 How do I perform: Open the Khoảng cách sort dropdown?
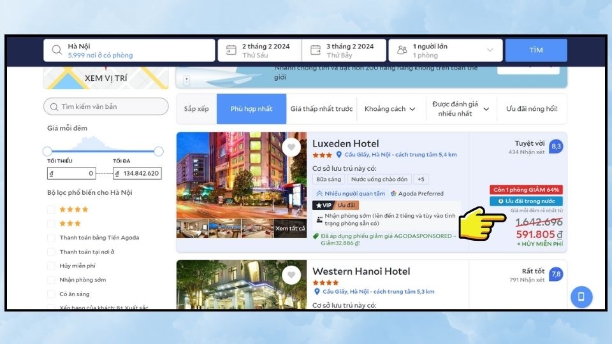tap(390, 109)
